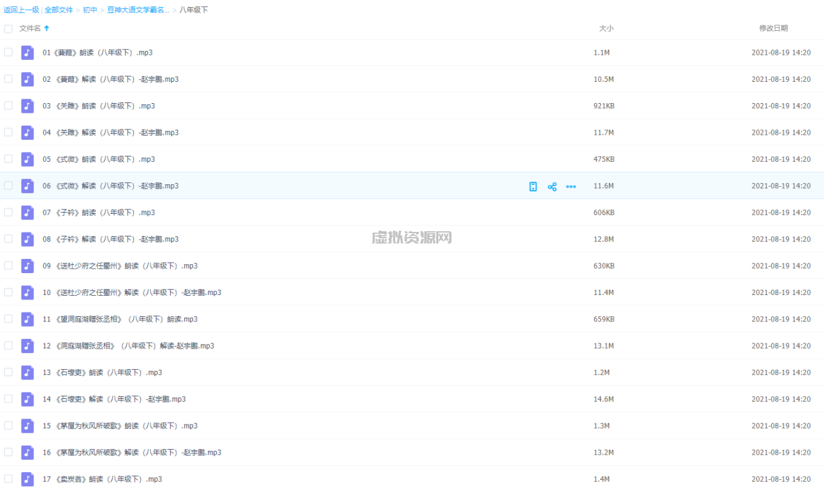Click music icon of 13《石壕吏》朗读 file
This screenshot has width=824, height=487.
tap(27, 372)
